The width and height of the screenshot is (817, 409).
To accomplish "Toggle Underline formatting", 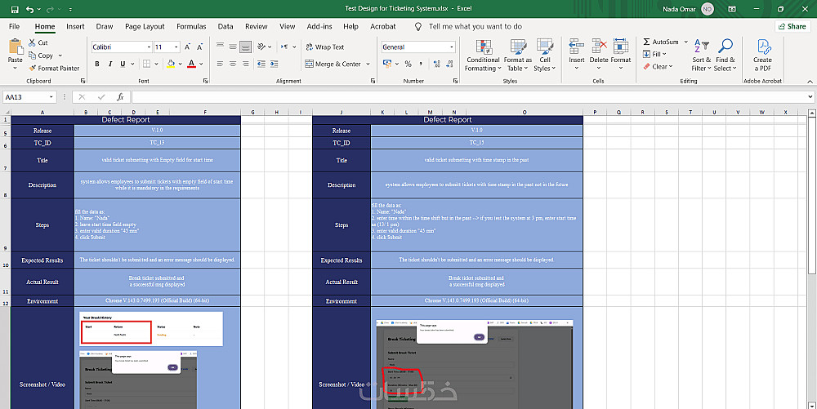I will 123,64.
